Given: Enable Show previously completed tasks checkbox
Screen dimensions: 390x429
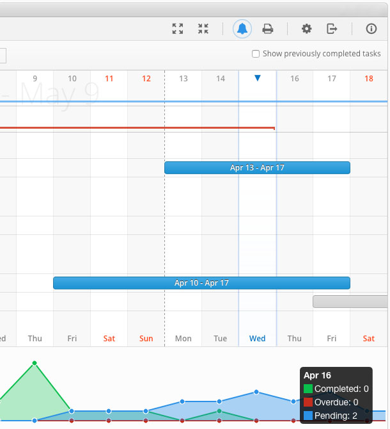Looking at the screenshot, I should pyautogui.click(x=256, y=54).
